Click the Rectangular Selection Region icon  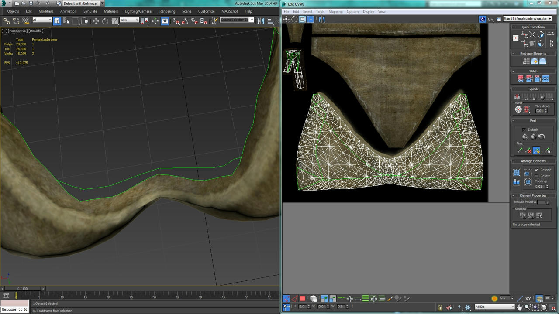76,20
